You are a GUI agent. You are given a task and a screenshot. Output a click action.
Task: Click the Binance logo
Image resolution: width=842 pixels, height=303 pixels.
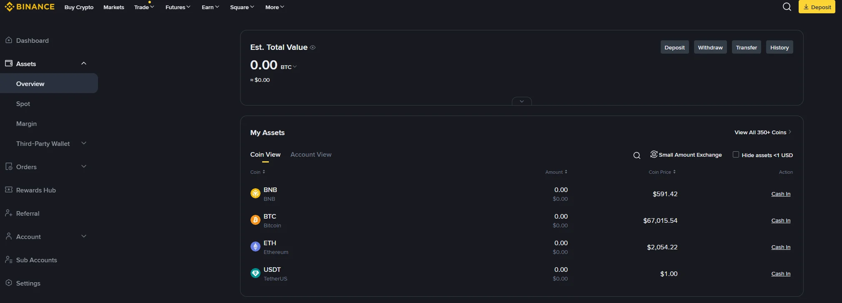tap(30, 7)
